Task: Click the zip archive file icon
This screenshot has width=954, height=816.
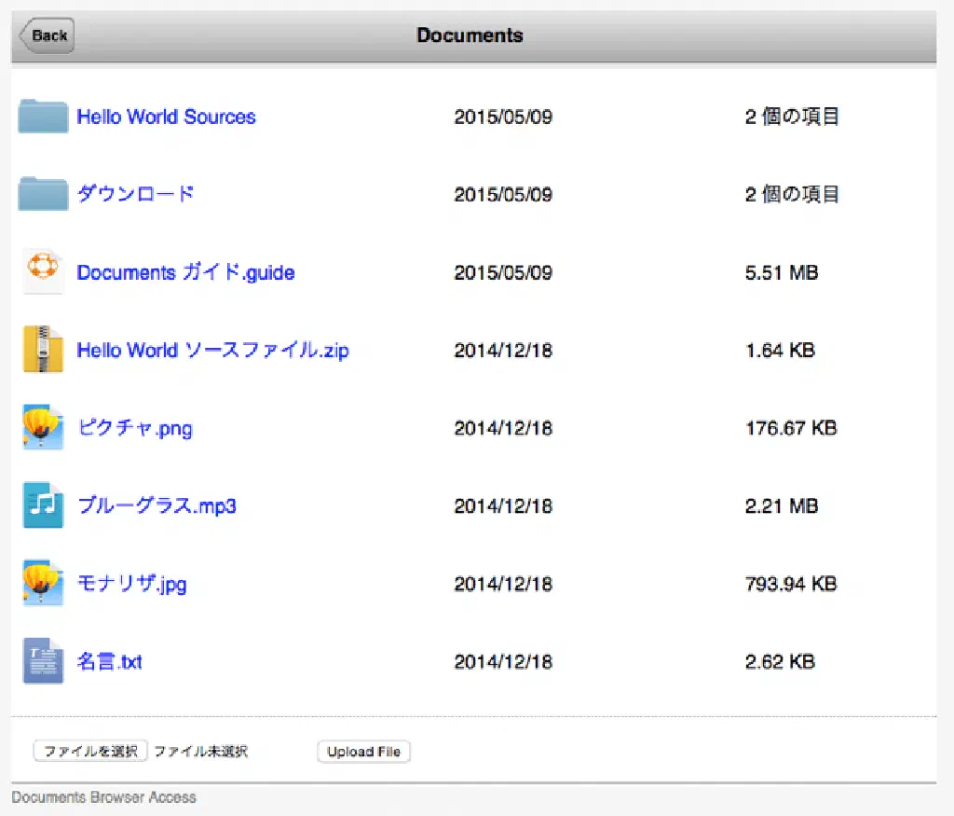Action: click(x=43, y=350)
